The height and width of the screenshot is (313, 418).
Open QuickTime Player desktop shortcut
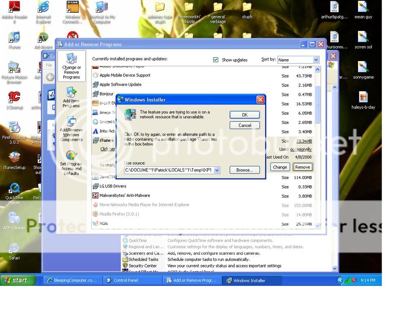tap(14, 193)
